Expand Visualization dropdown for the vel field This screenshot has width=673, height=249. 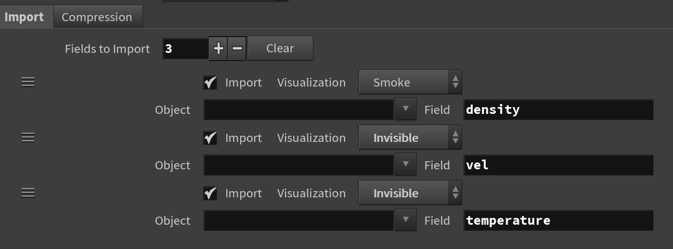pyautogui.click(x=410, y=138)
